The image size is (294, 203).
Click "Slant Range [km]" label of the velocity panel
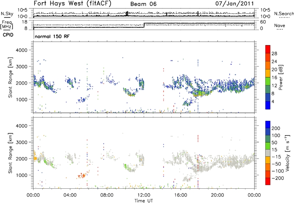[10, 153]
